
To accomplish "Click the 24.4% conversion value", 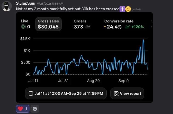I will point(114,27).
